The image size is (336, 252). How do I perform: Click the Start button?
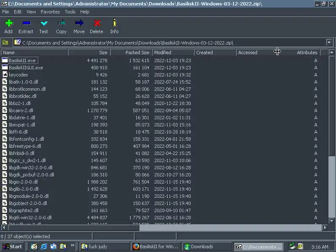pyautogui.click(x=13, y=247)
